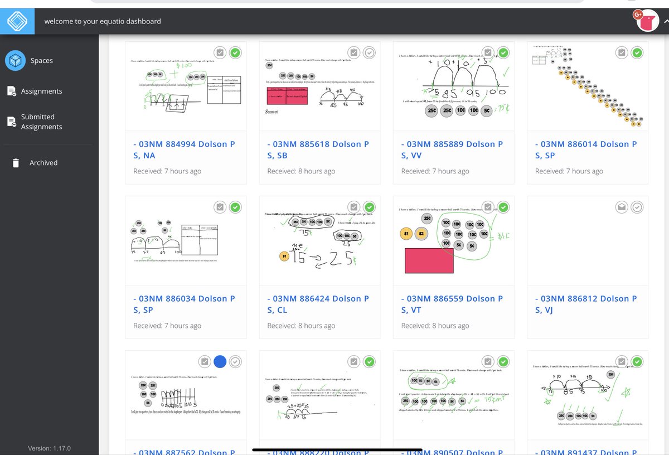Click clipboard icon on 888220 card
Image resolution: width=669 pixels, height=455 pixels.
(x=354, y=362)
